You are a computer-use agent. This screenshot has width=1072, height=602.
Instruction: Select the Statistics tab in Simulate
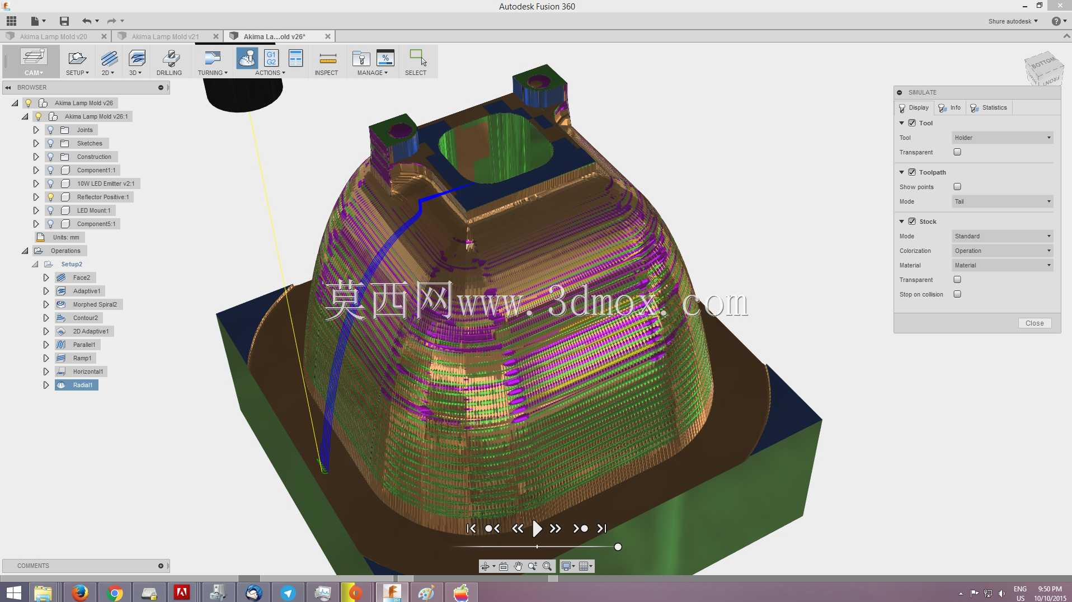(x=988, y=107)
